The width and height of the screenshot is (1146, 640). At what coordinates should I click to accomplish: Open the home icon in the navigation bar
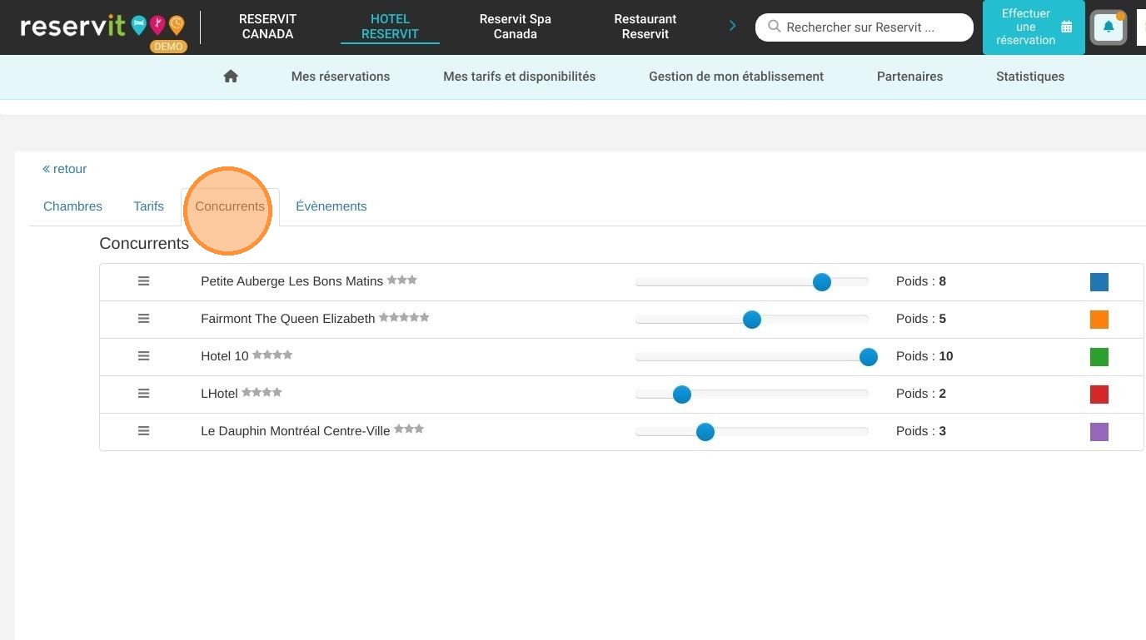tap(231, 76)
